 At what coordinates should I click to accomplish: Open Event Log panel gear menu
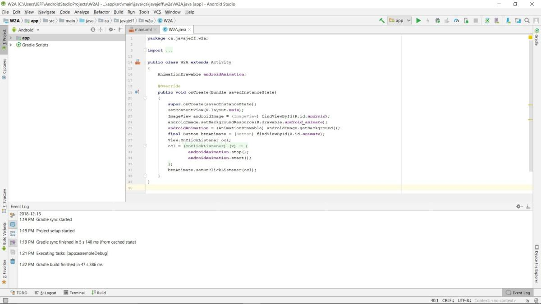coord(519,206)
